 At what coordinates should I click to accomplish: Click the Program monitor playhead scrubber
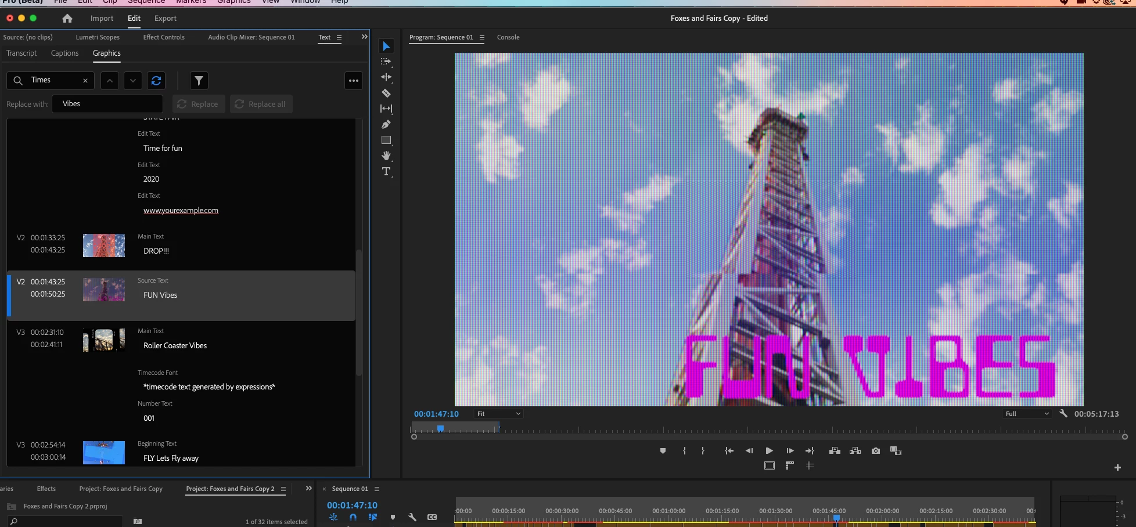(440, 428)
